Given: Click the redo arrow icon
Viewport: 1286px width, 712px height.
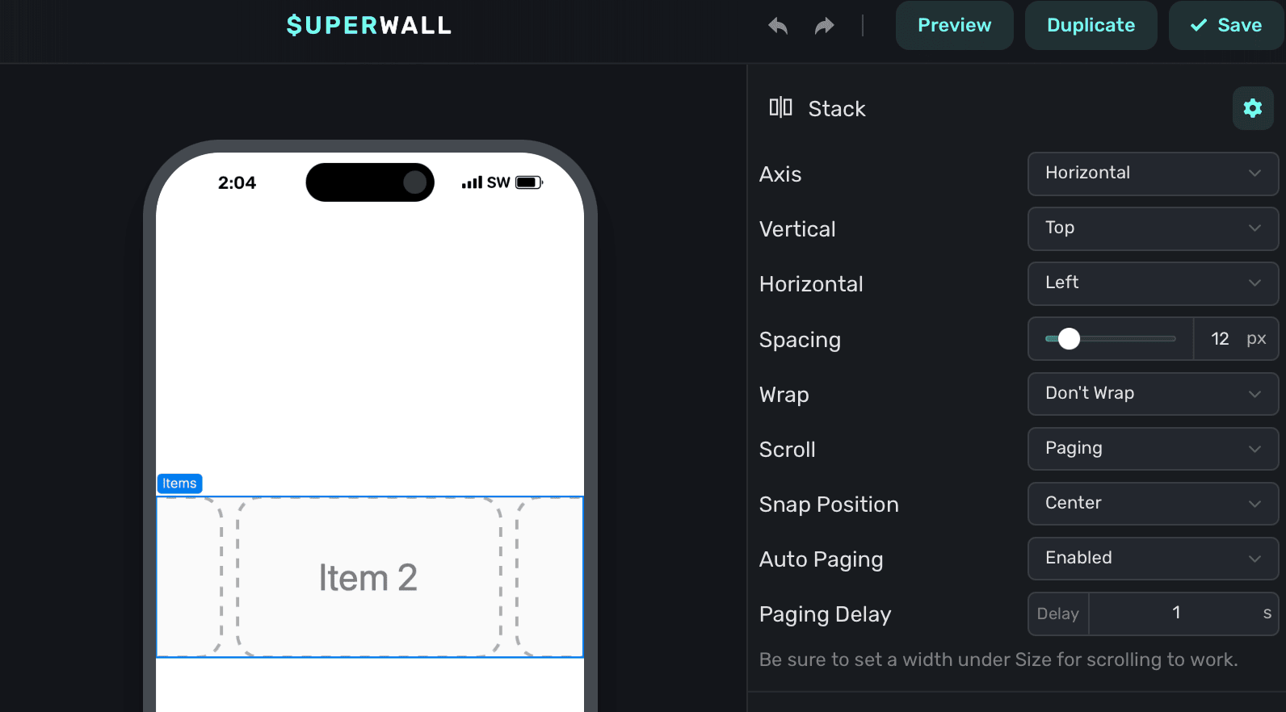Looking at the screenshot, I should [824, 26].
